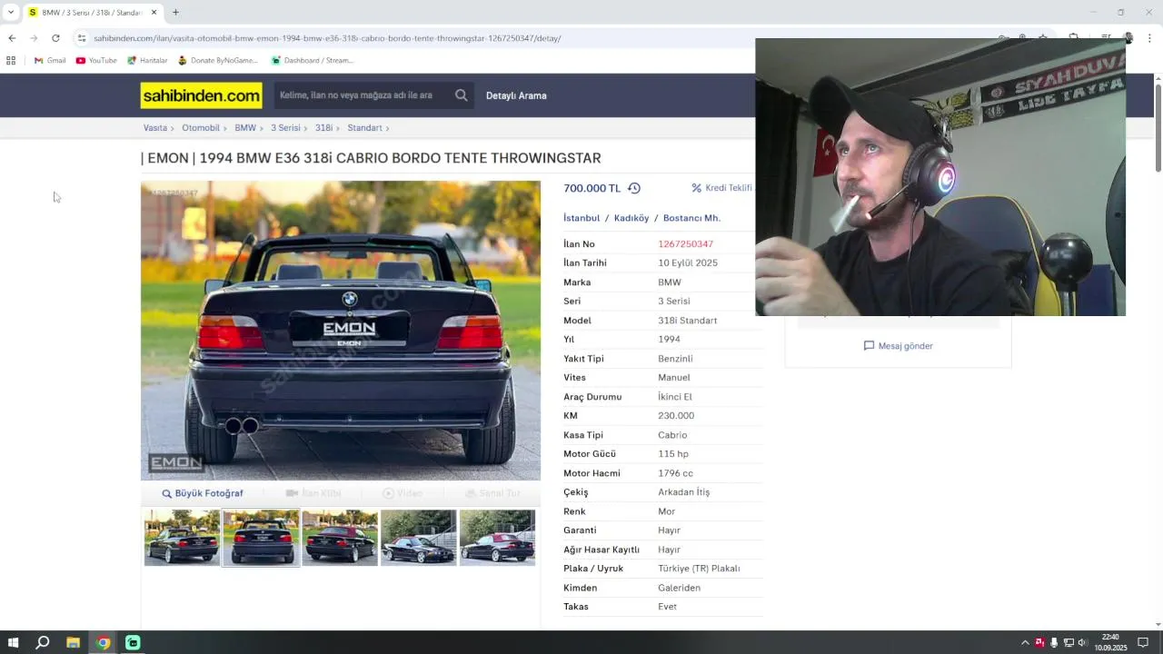Open the Donate ByNoGame bookmark
The height and width of the screenshot is (654, 1163).
218,61
